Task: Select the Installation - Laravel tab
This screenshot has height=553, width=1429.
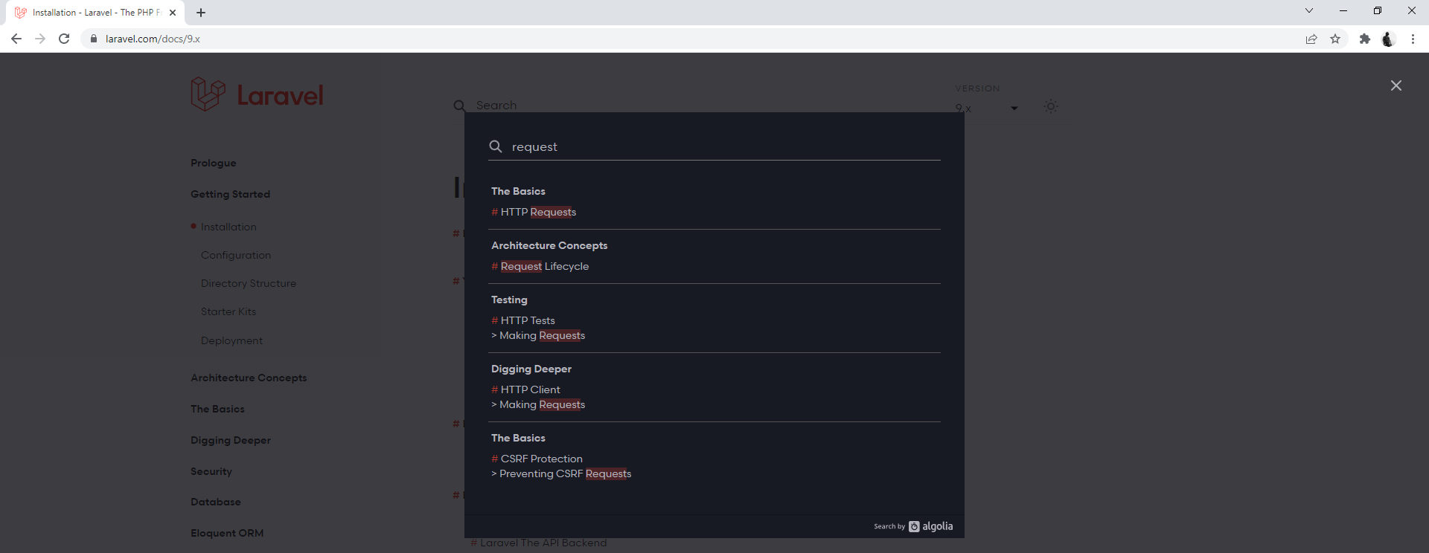Action: (x=95, y=13)
